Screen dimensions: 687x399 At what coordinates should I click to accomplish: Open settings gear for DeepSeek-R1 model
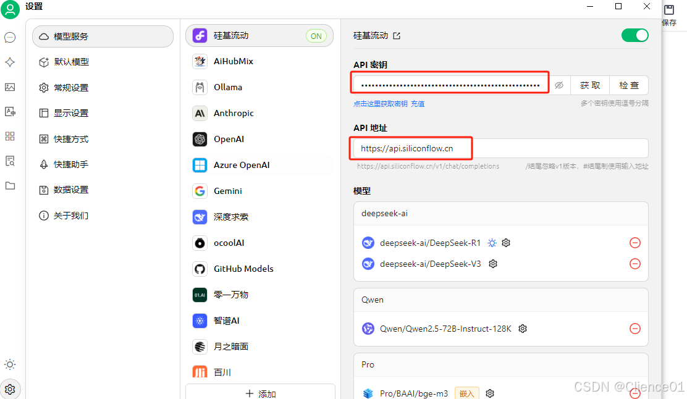tap(506, 243)
